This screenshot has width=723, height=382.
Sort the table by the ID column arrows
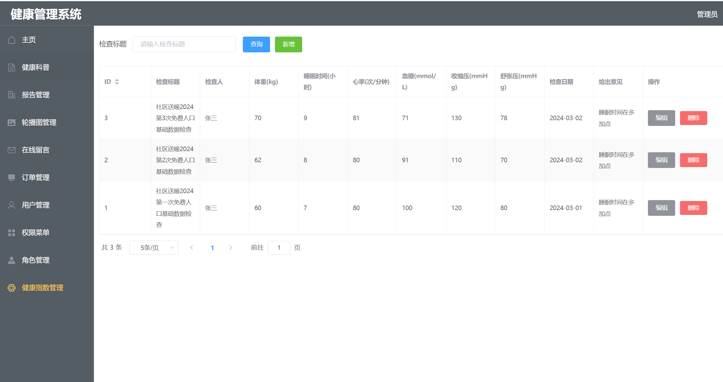117,82
